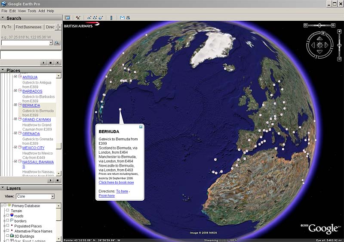The height and width of the screenshot is (242, 344).
Task: Click the tilt-up icon left of tilt slider
Action: [x=305, y=25]
